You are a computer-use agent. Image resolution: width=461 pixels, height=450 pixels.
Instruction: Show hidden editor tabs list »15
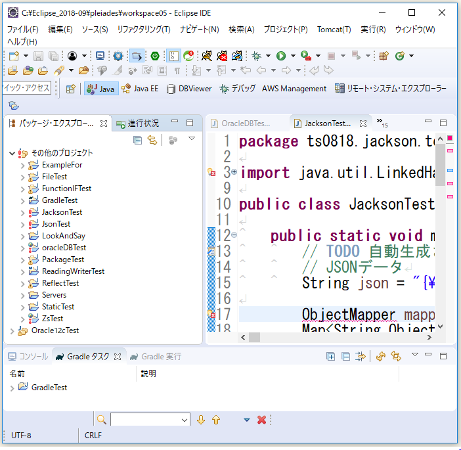[382, 123]
